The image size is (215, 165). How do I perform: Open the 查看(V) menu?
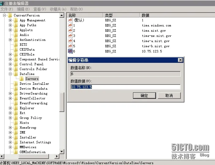pos(40,9)
